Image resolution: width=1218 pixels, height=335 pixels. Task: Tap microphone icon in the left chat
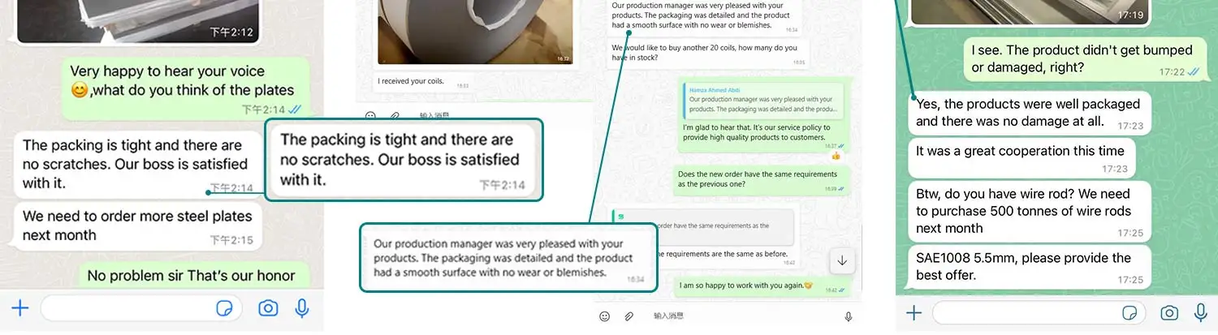tap(302, 308)
